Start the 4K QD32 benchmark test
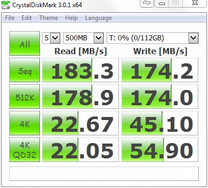 (25, 150)
